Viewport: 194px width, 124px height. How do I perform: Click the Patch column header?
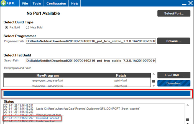[x=121, y=76]
